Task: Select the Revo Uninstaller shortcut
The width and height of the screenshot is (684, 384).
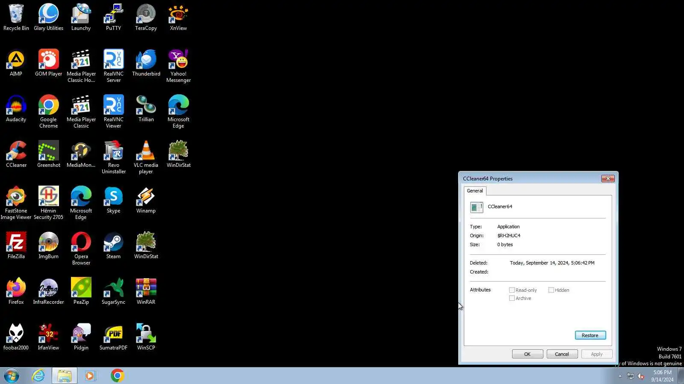Action: click(x=113, y=158)
